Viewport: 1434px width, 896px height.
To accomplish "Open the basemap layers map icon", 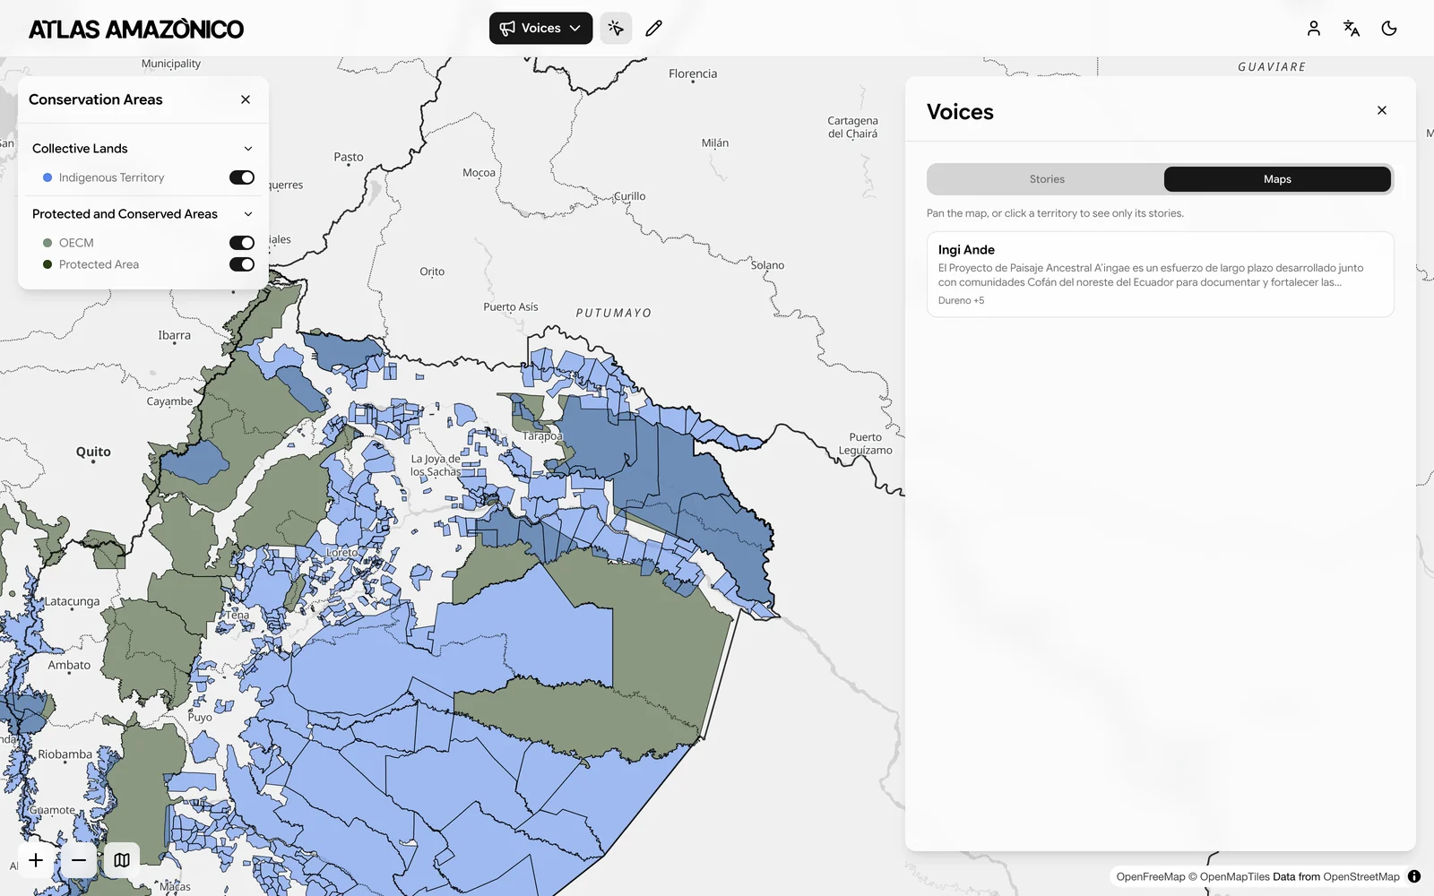I will click(x=122, y=860).
